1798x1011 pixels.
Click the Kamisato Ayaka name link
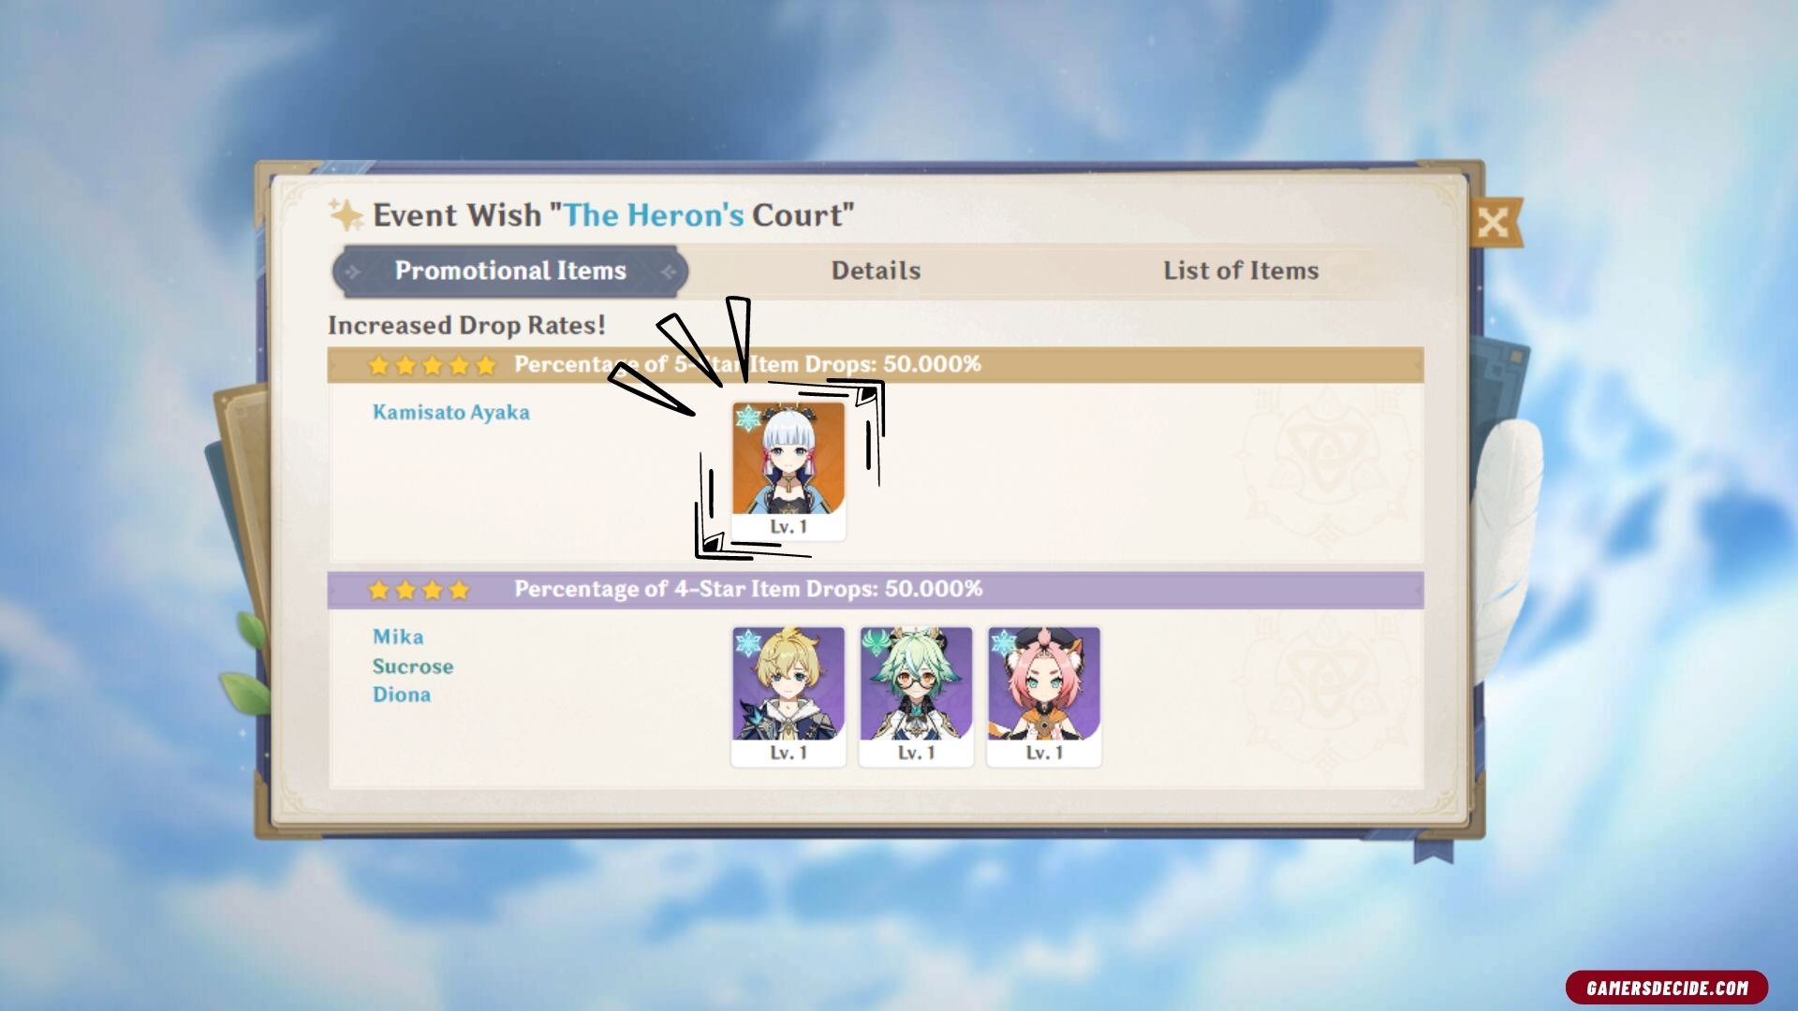point(450,412)
